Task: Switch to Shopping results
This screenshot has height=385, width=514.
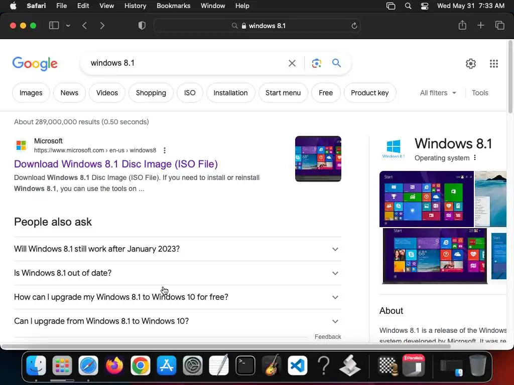Action: pos(151,93)
